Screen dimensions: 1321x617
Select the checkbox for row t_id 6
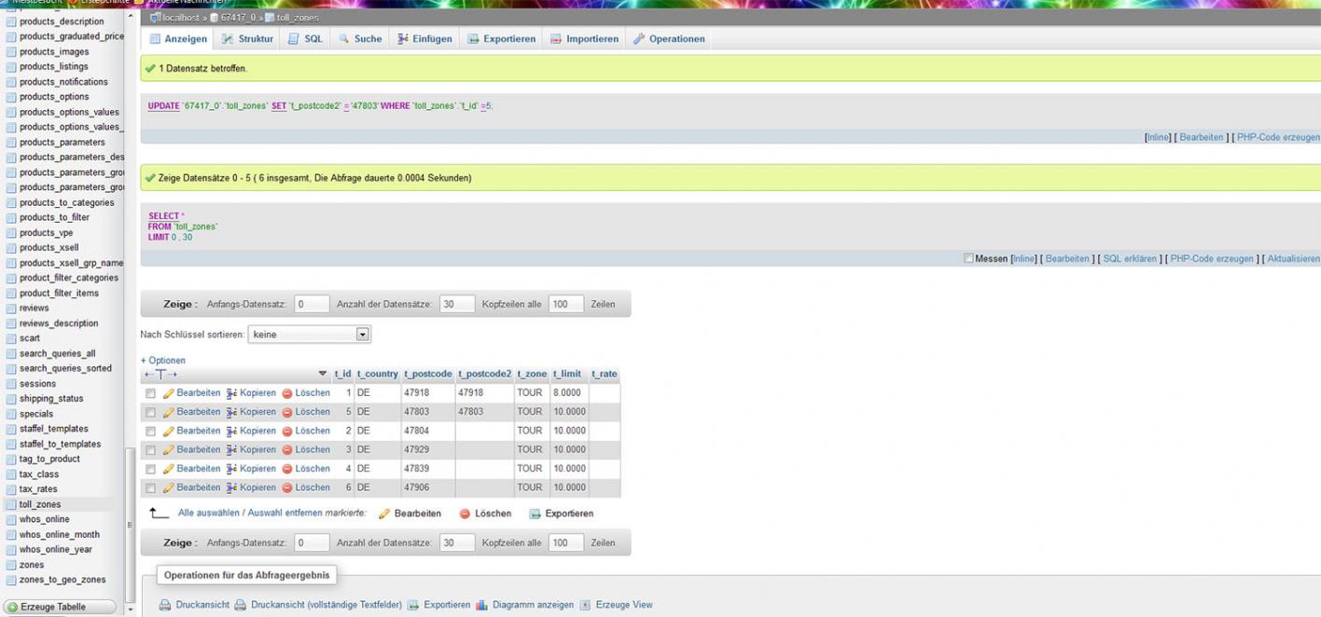(150, 488)
